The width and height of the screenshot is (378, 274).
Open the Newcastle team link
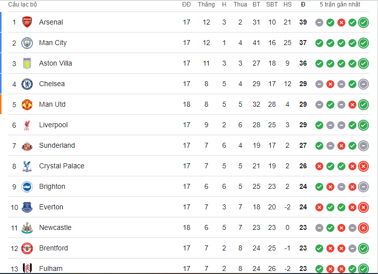point(55,227)
